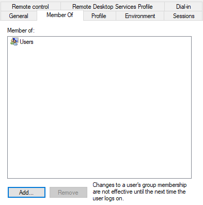Switch to the Environment tab
Screen dimensions: 203x205
click(140, 16)
